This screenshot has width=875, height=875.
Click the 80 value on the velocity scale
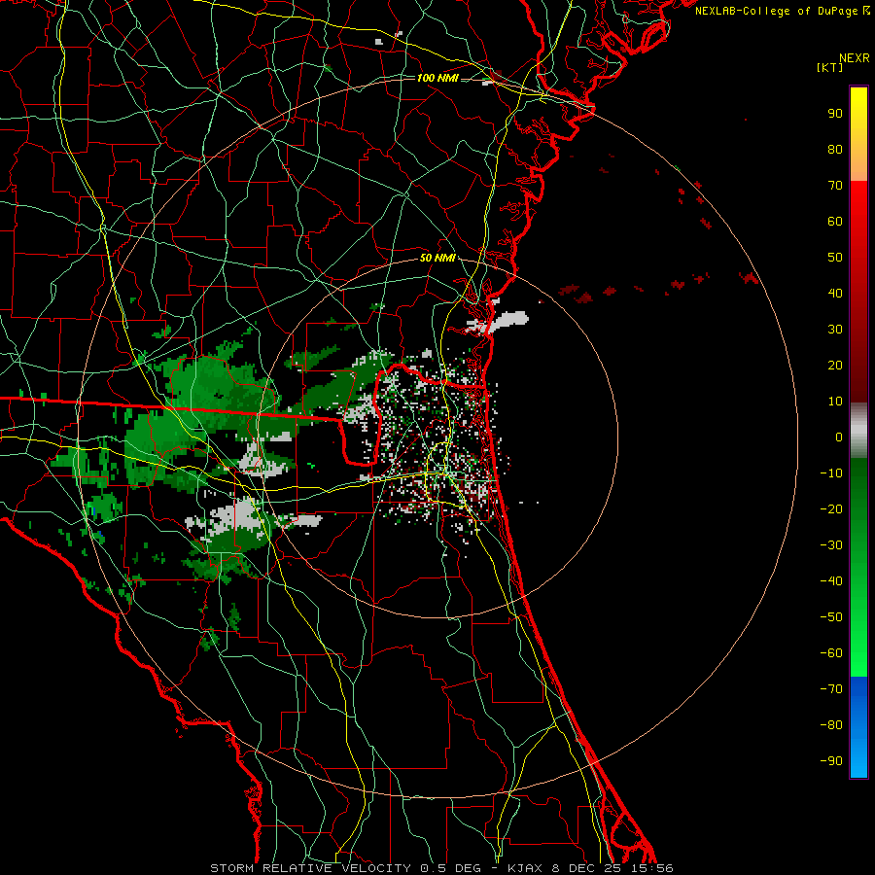[x=835, y=150]
